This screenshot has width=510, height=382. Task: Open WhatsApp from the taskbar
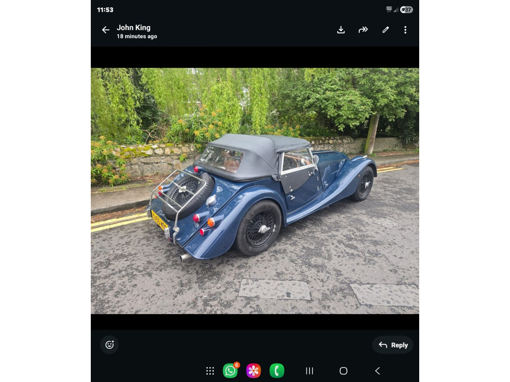pyautogui.click(x=230, y=371)
